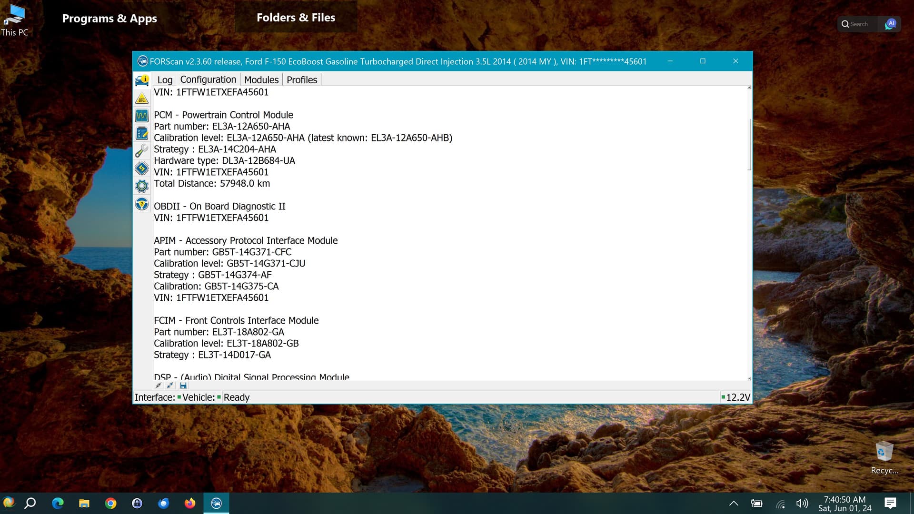Open the gear settings section
The image size is (914, 514).
(x=142, y=186)
